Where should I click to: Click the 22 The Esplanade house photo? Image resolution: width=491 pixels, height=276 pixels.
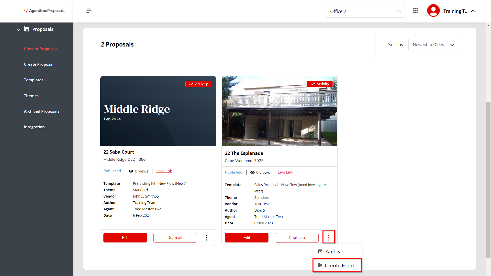(280, 111)
